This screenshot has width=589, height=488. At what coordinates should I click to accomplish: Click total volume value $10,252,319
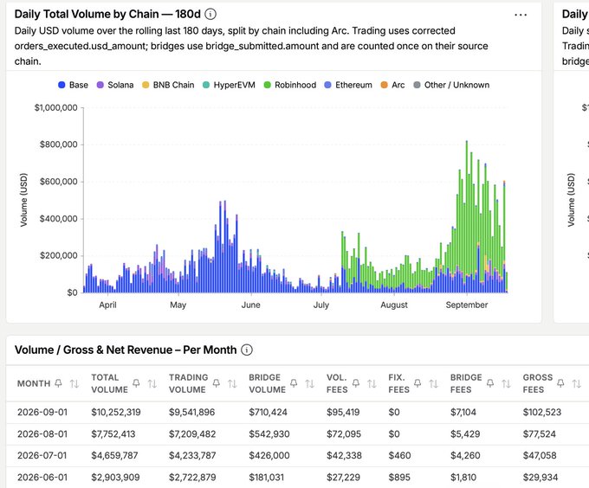pyautogui.click(x=116, y=412)
